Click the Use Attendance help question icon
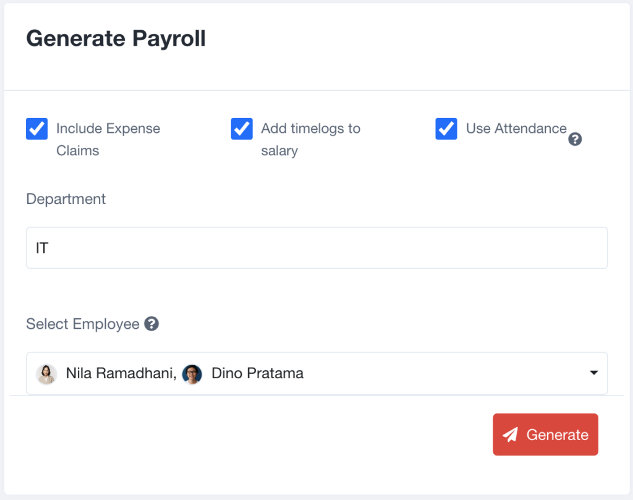Screen dimensions: 633x500 (x=575, y=139)
